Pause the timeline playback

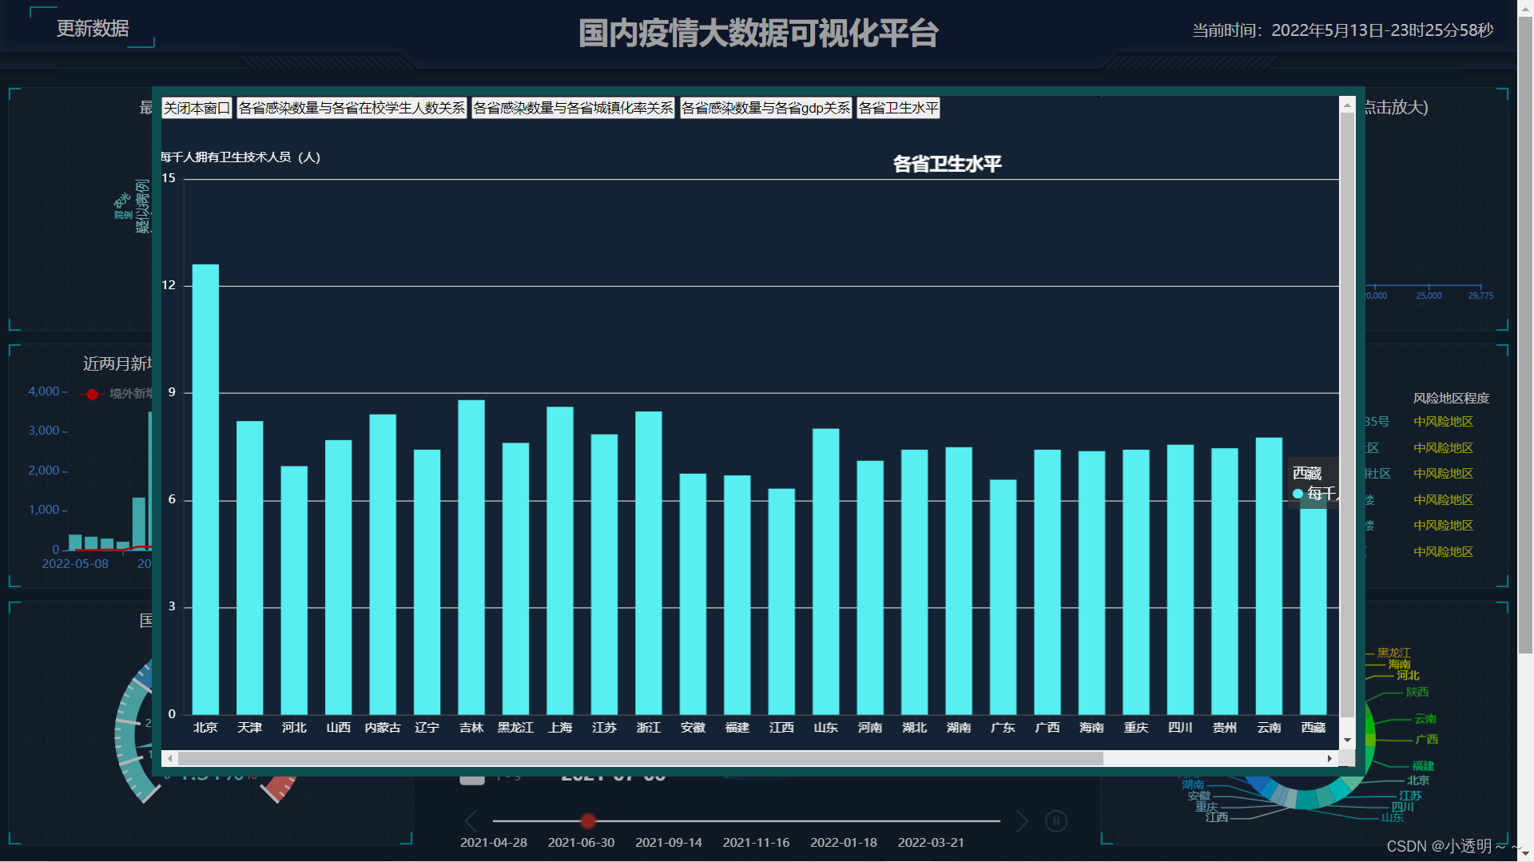(1056, 821)
